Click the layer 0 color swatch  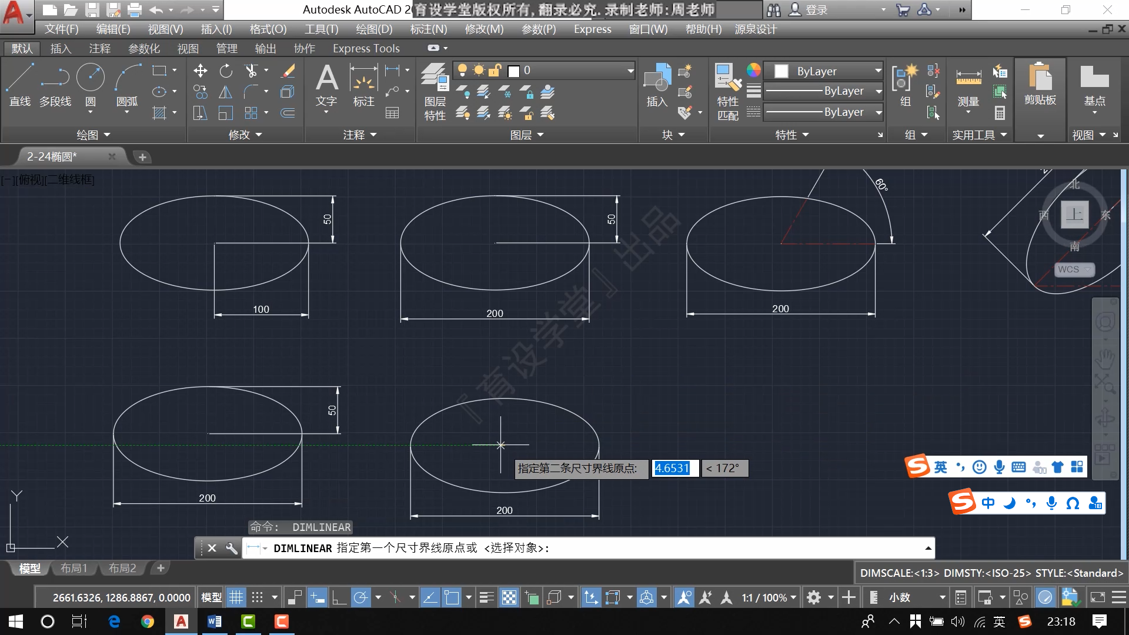click(x=513, y=71)
